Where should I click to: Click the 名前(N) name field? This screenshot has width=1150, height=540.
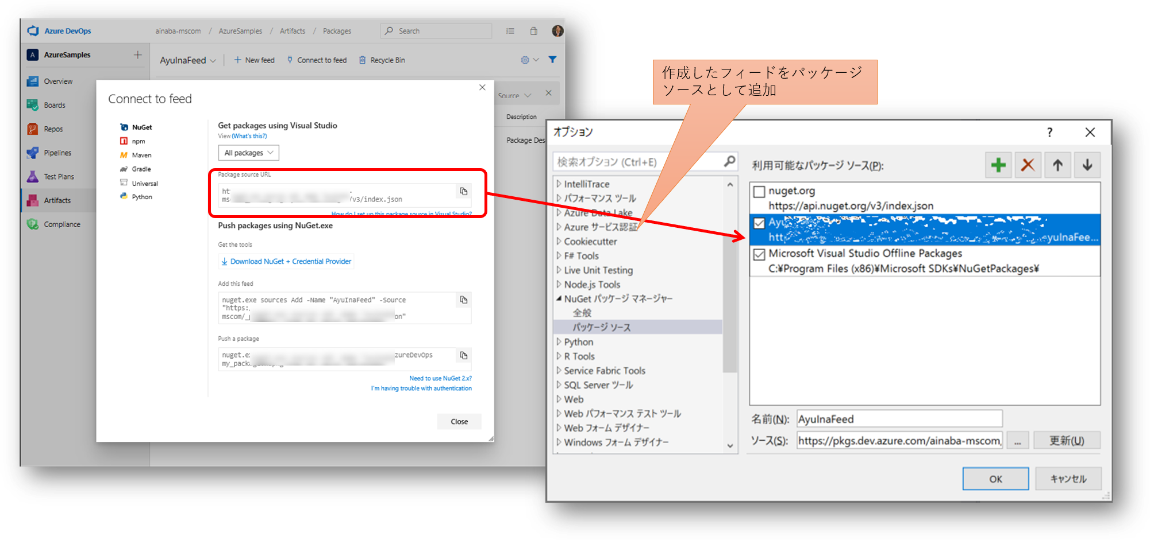pyautogui.click(x=899, y=419)
